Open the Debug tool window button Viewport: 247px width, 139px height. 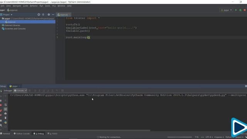point(39,134)
